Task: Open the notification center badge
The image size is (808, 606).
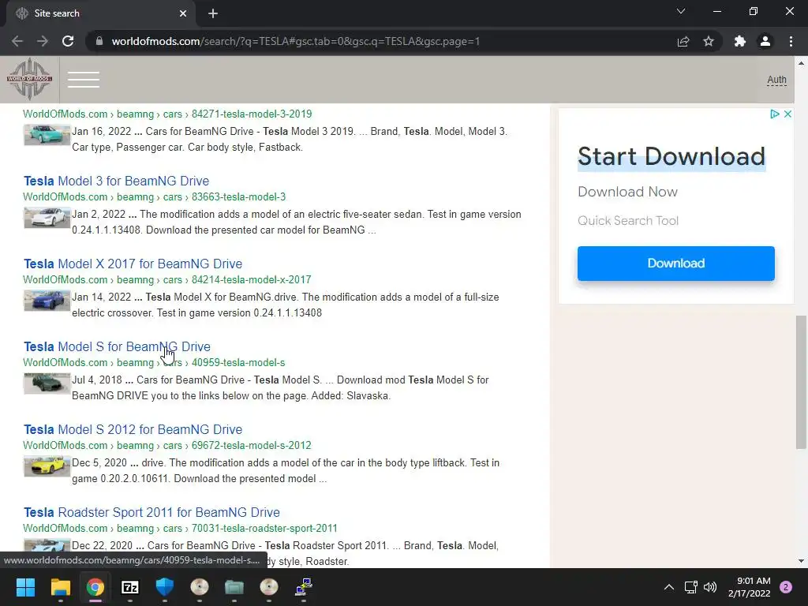Action: point(786,587)
